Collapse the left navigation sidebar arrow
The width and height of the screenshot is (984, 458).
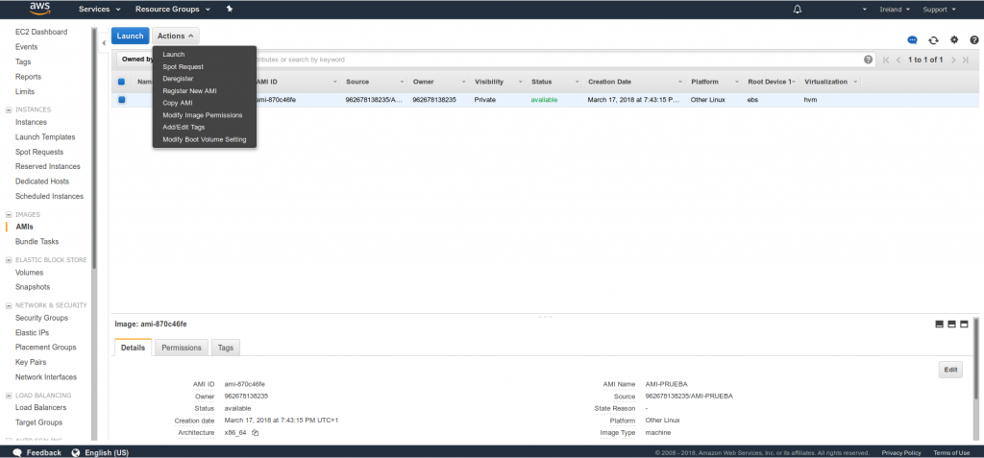(x=103, y=43)
